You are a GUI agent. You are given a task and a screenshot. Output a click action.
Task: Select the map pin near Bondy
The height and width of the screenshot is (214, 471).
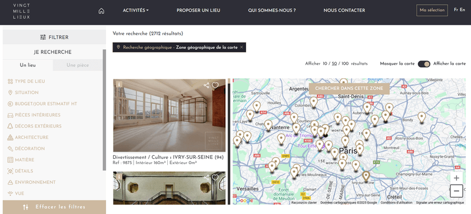[x=422, y=118]
